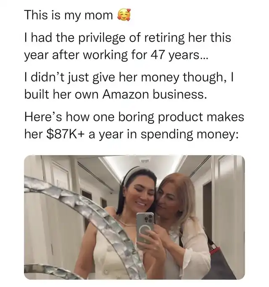This screenshot has width=269, height=287.
Task: Click "Here's how one boring product makes" line
Action: [x=134, y=117]
